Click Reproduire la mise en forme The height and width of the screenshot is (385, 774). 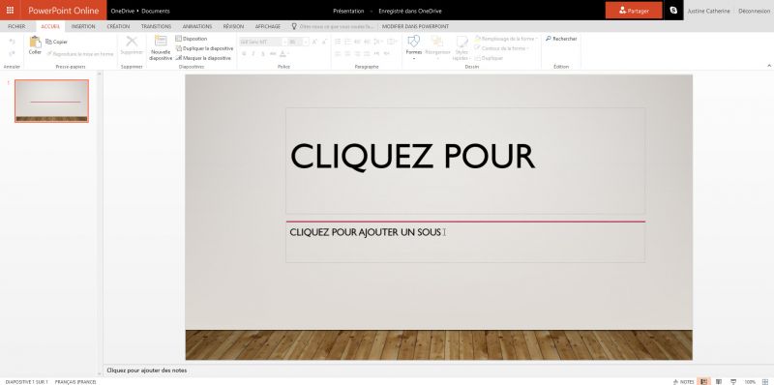80,54
